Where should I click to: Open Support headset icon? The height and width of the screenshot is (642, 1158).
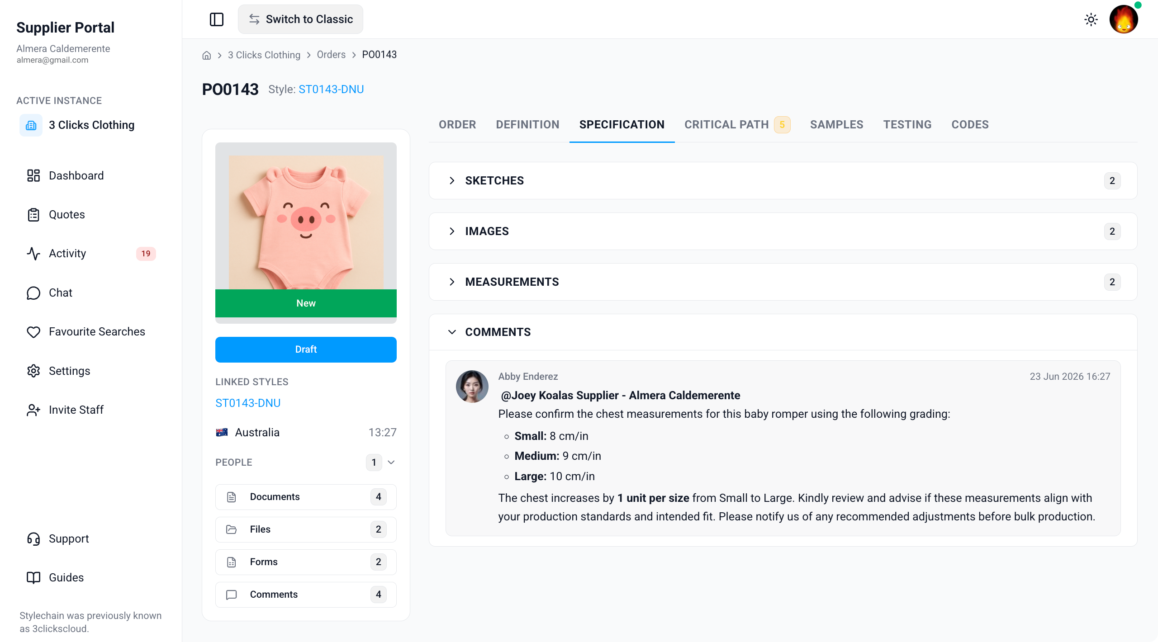[x=33, y=539]
